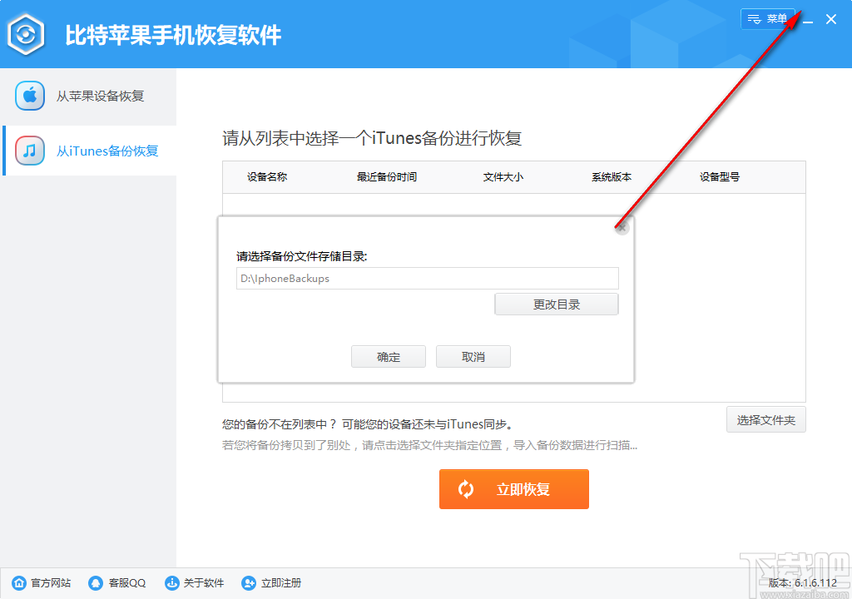Open the 官方网站 link
This screenshot has height=599, width=852.
click(x=51, y=582)
